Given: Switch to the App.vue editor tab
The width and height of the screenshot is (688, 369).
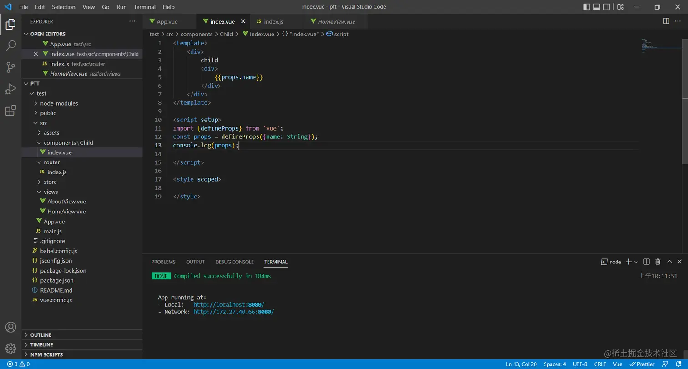Looking at the screenshot, I should (169, 21).
